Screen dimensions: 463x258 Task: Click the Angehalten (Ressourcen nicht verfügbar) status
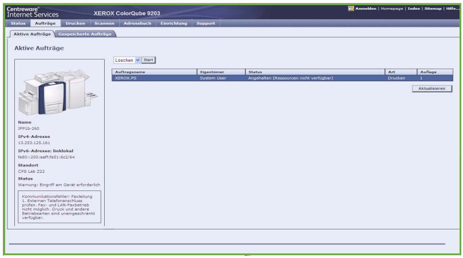pyautogui.click(x=290, y=78)
